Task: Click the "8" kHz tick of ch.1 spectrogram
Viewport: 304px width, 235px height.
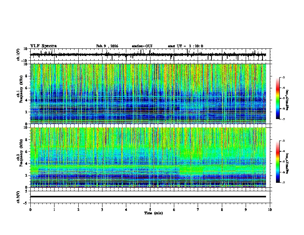Action: (26, 76)
